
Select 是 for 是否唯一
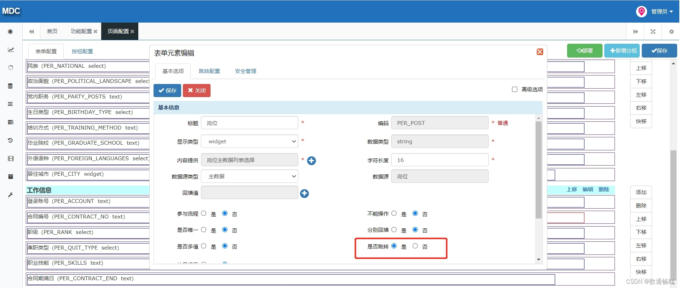coord(204,229)
